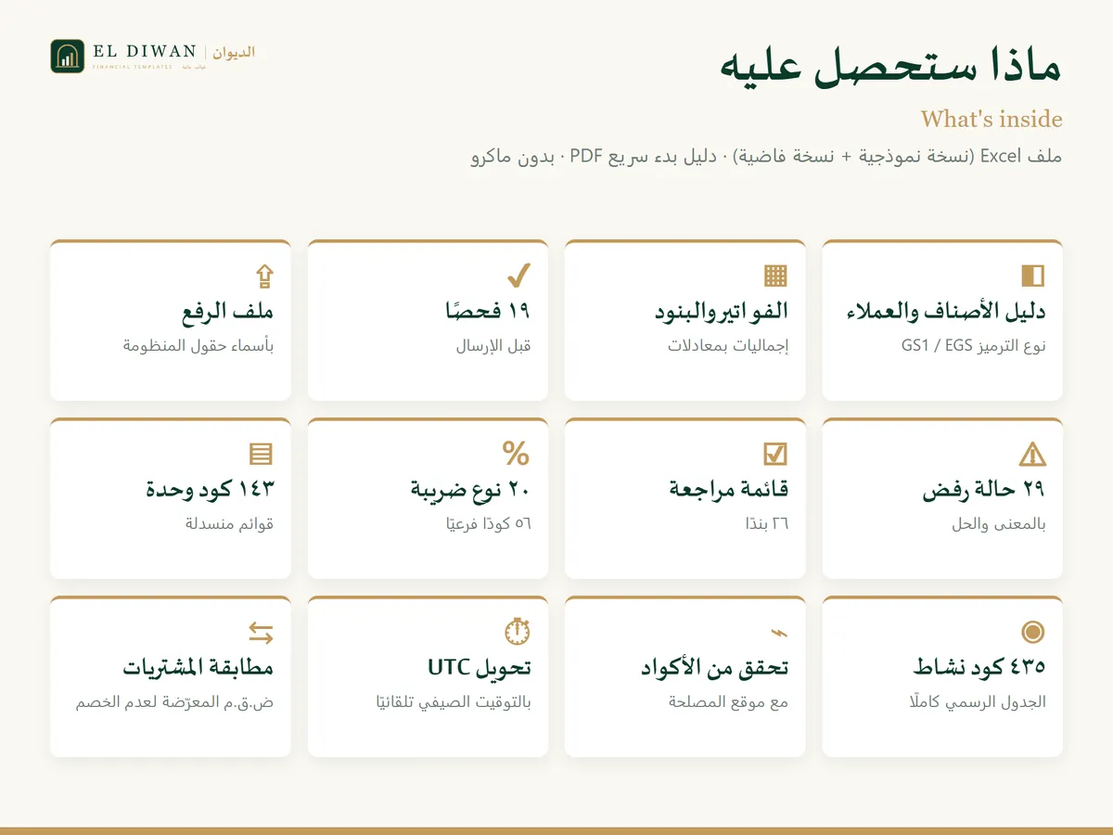This screenshot has height=835, width=1113.
Task: Click the الجدول الرسمي كاملًا subtitle
Action: pyautogui.click(x=978, y=702)
